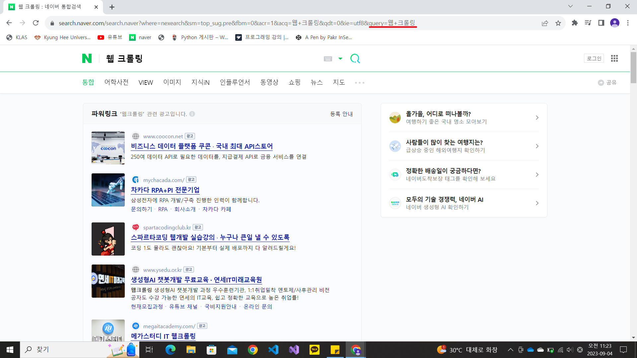Expand hidden system tray icons
This screenshot has height=358, width=637.
[510, 350]
